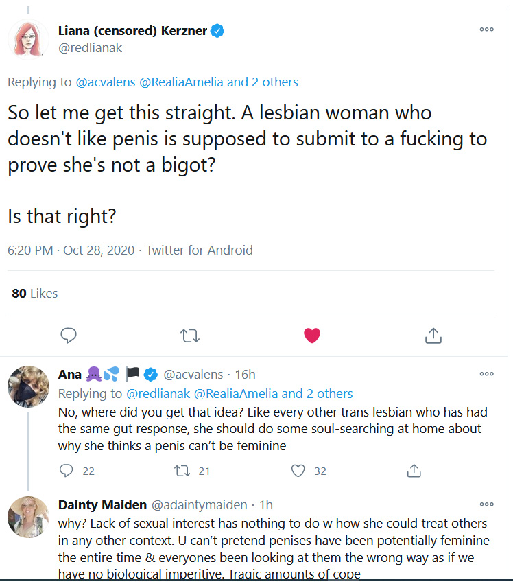Open more options on Liana's tweet
The image size is (513, 584).
(x=486, y=30)
